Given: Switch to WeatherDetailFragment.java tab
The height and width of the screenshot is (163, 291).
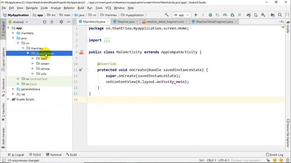Looking at the screenshot, I should pyautogui.click(x=214, y=22).
